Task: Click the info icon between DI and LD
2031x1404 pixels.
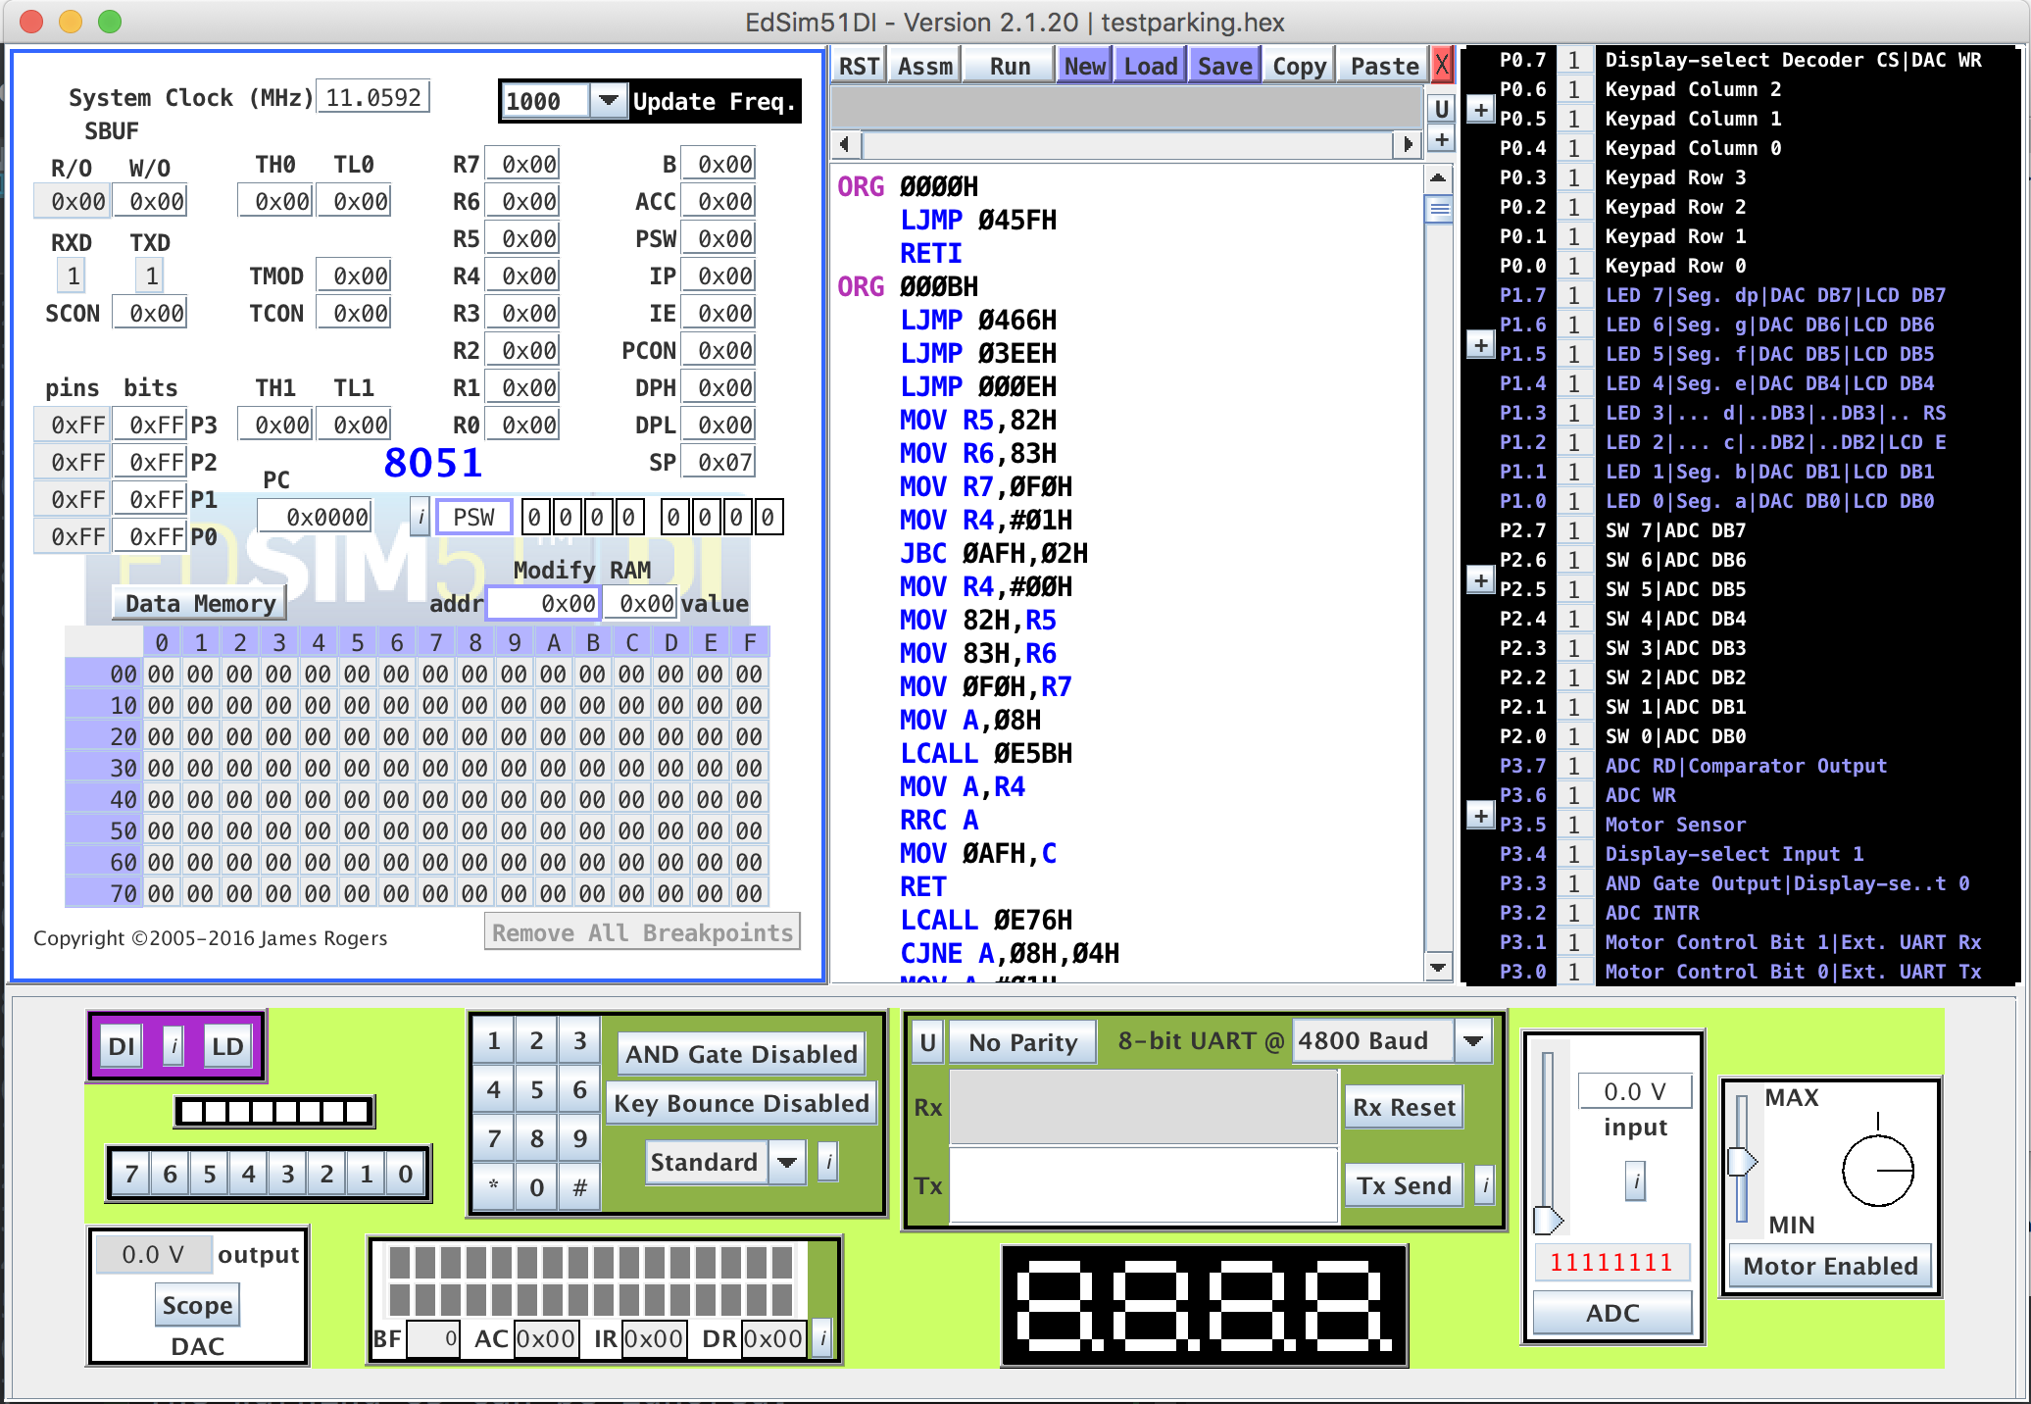Action: tap(173, 1046)
